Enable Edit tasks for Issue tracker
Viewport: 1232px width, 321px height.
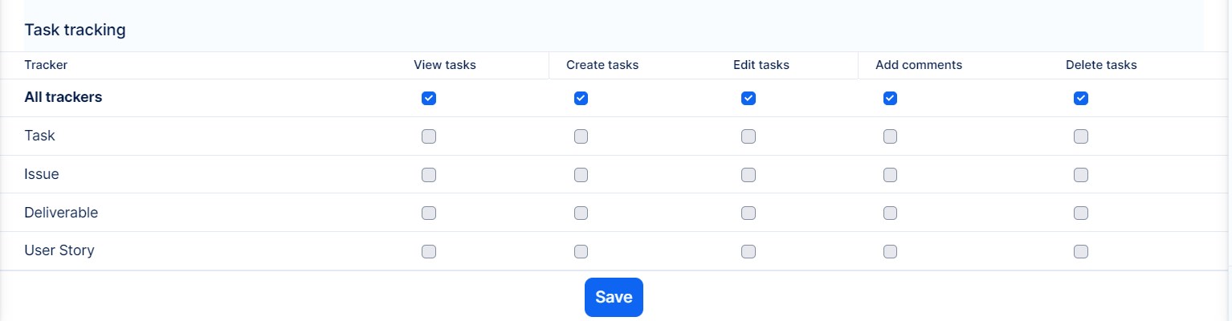[x=749, y=175]
